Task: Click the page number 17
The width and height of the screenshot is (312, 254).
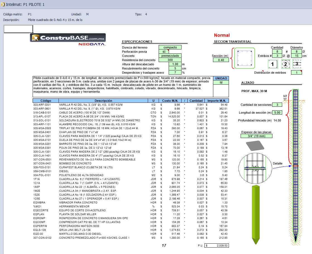Action: click(164, 245)
